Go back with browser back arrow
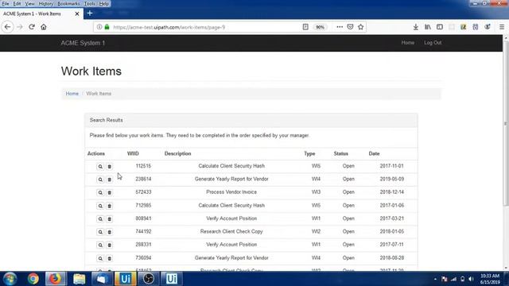The image size is (509, 286). pyautogui.click(x=7, y=27)
